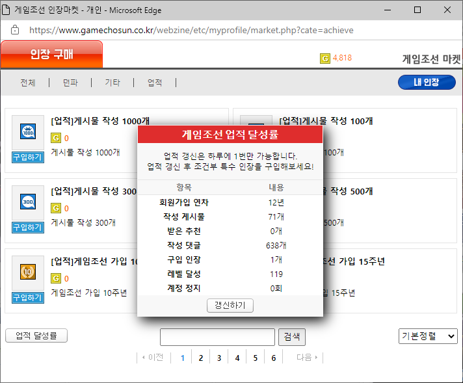Click the 게임조선 업적 달성률 popup header
This screenshot has width=463, height=383.
tap(230, 135)
